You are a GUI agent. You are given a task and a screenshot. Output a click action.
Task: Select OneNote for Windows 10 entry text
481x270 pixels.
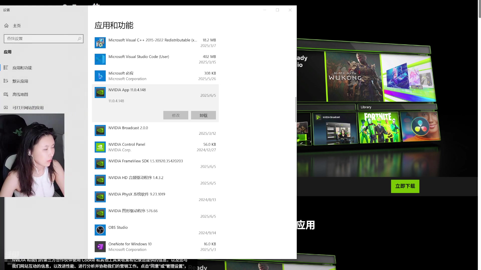click(130, 244)
